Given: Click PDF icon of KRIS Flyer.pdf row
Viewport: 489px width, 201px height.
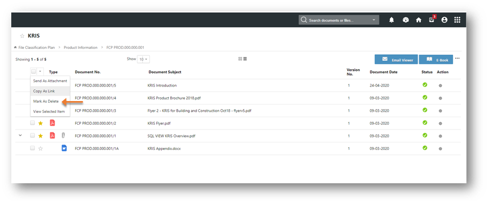Looking at the screenshot, I should tap(53, 123).
